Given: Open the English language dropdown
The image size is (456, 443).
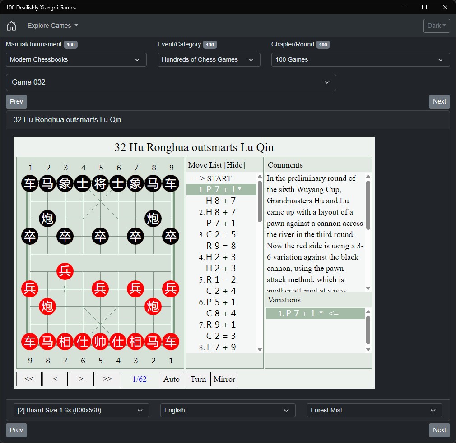Looking at the screenshot, I should [x=228, y=410].
